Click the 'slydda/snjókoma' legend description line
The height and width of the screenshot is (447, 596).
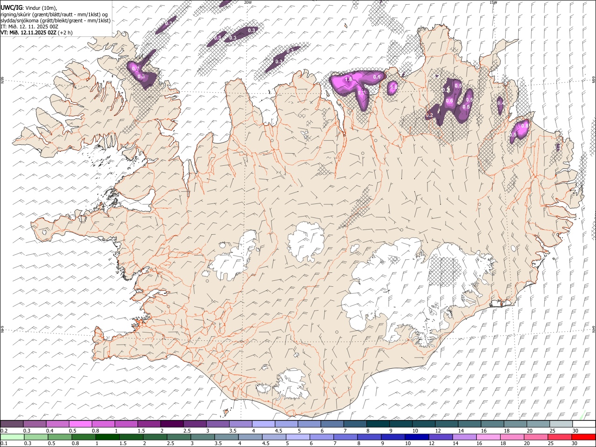click(x=55, y=20)
